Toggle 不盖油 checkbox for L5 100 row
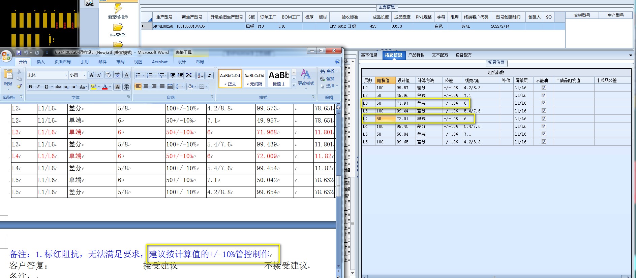 544,142
